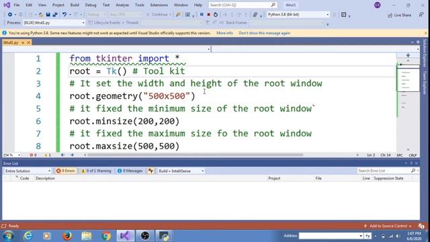Viewport: 430px width, 242px height.
Task: Click the window layout icon right of Python 3.8
Action: [x=343, y=15]
